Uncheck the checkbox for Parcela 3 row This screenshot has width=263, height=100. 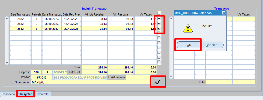pyautogui.click(x=159, y=28)
